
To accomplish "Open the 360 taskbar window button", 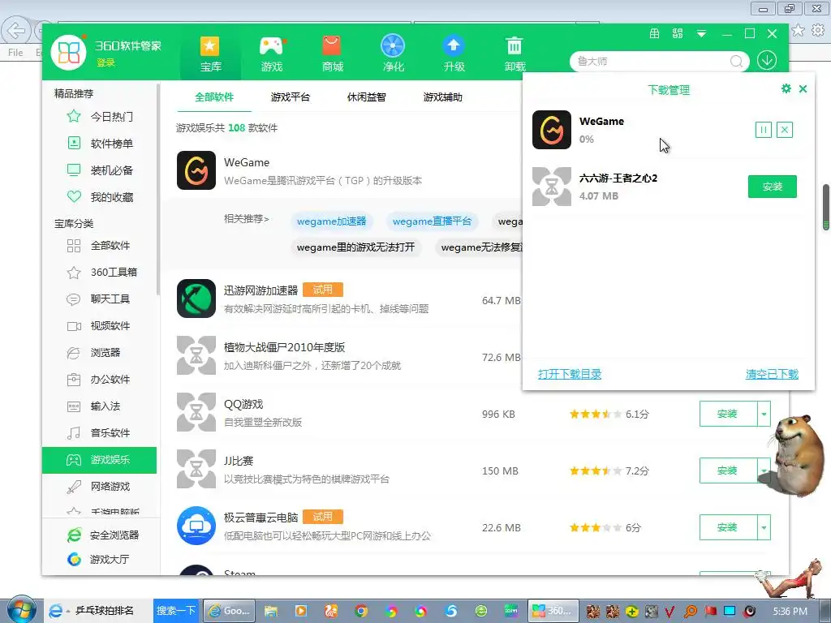I will tap(552, 611).
